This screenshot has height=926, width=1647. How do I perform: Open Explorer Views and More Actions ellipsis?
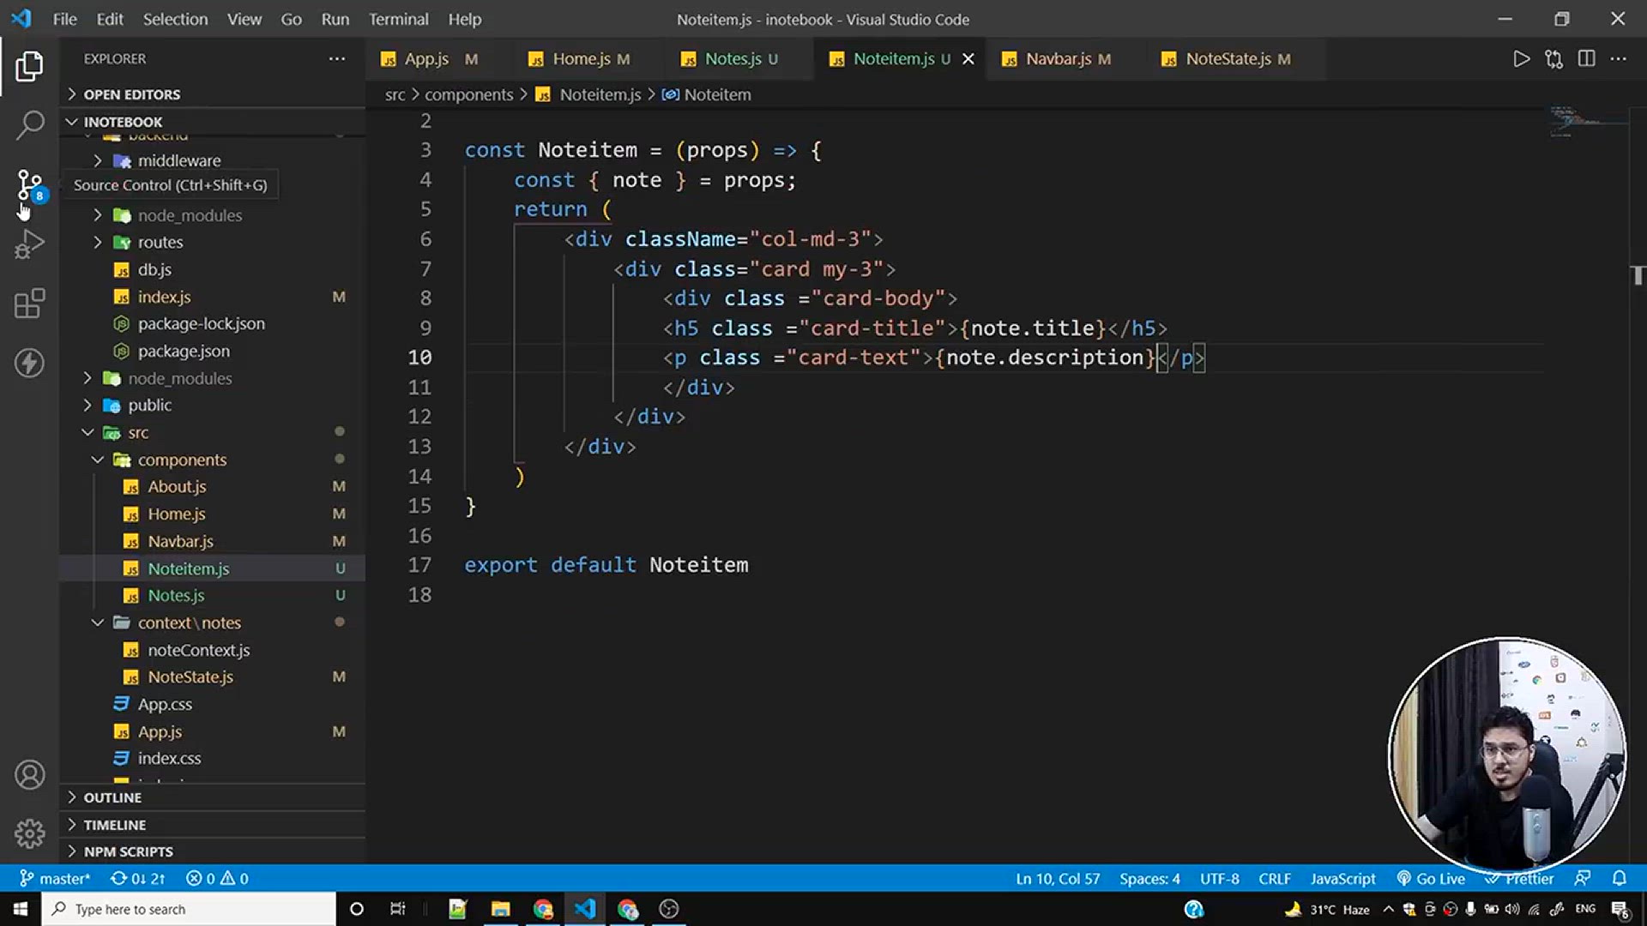tap(337, 59)
